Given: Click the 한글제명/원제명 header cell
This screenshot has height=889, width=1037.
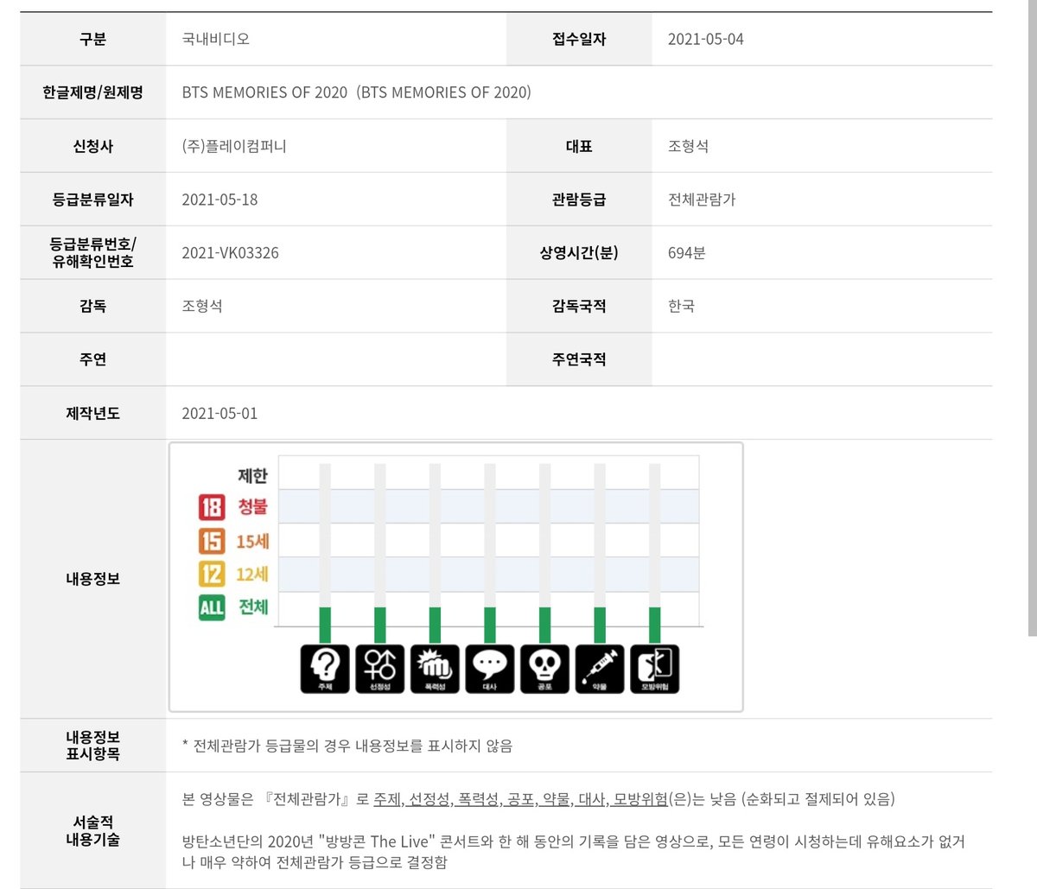Looking at the screenshot, I should [93, 92].
